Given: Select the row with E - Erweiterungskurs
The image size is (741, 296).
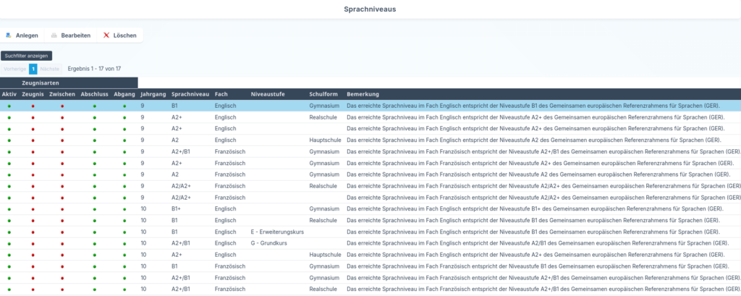Looking at the screenshot, I should pyautogui.click(x=276, y=232).
